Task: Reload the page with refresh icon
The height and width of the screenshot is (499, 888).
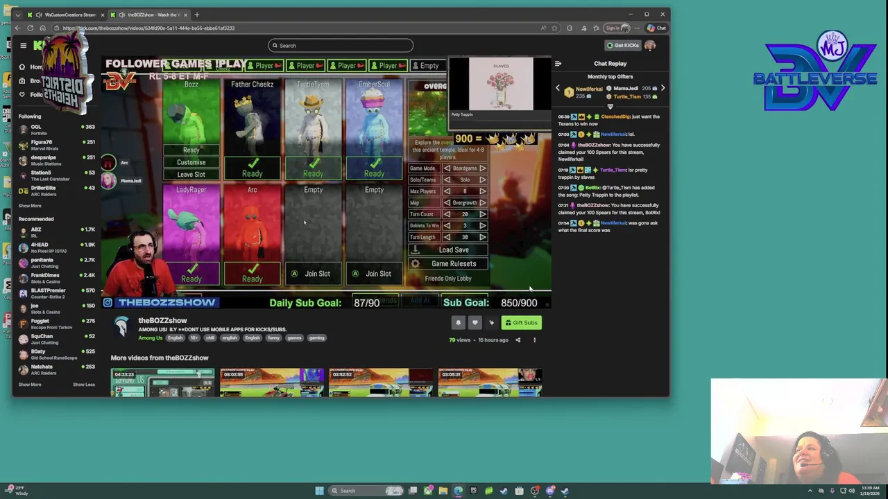Action: click(30, 28)
